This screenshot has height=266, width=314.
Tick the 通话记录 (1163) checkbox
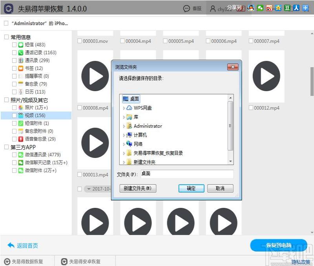15,53
